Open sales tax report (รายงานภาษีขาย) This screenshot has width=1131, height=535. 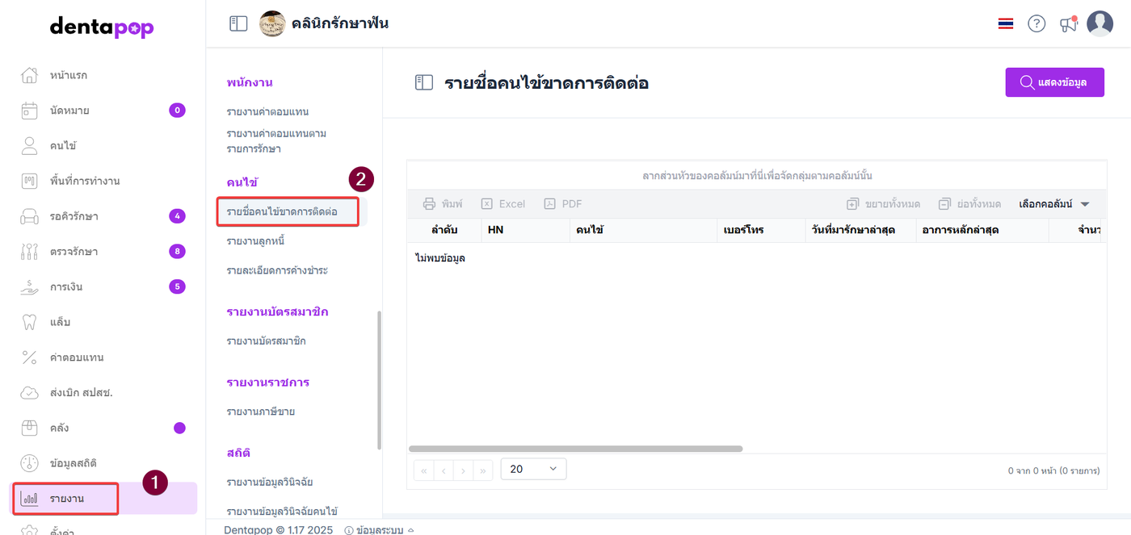click(260, 412)
